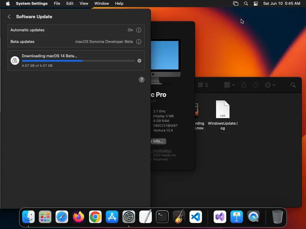The height and width of the screenshot is (229, 306).
Task: Click More Info button in About window
Action: pyautogui.click(x=158, y=141)
